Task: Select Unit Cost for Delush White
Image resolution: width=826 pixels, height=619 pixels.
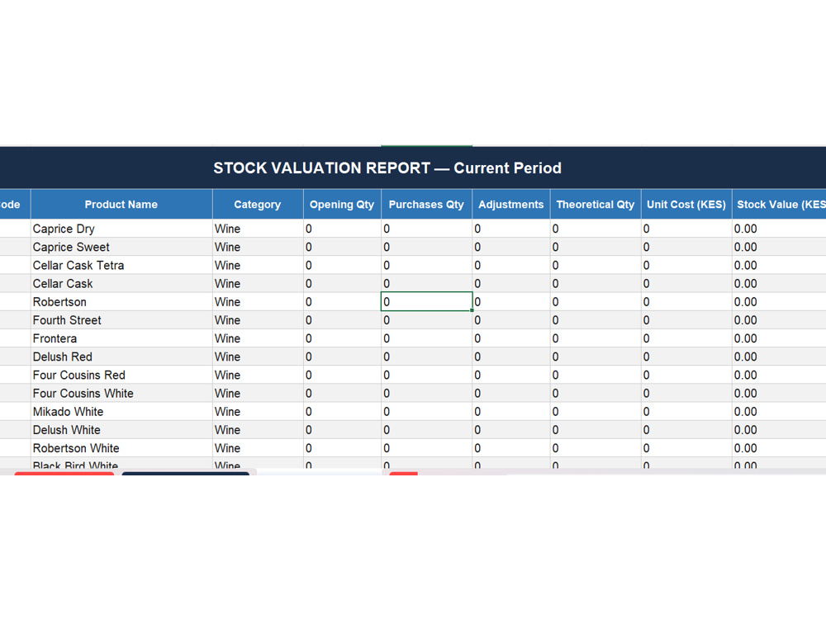Action: click(686, 430)
